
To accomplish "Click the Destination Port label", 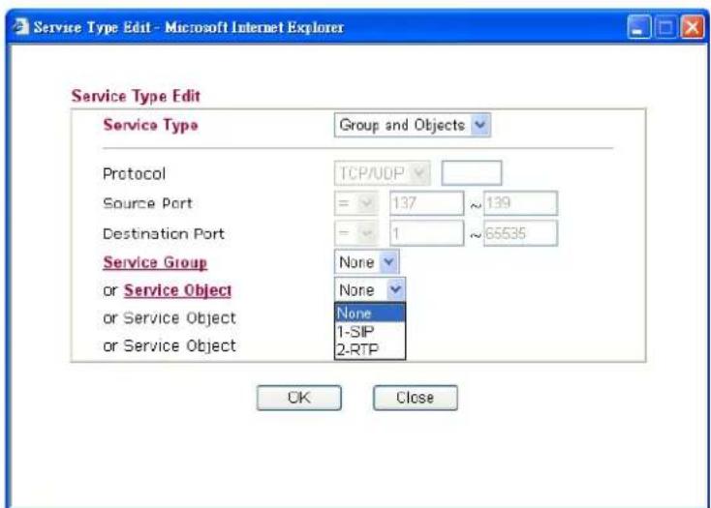I will coord(164,233).
